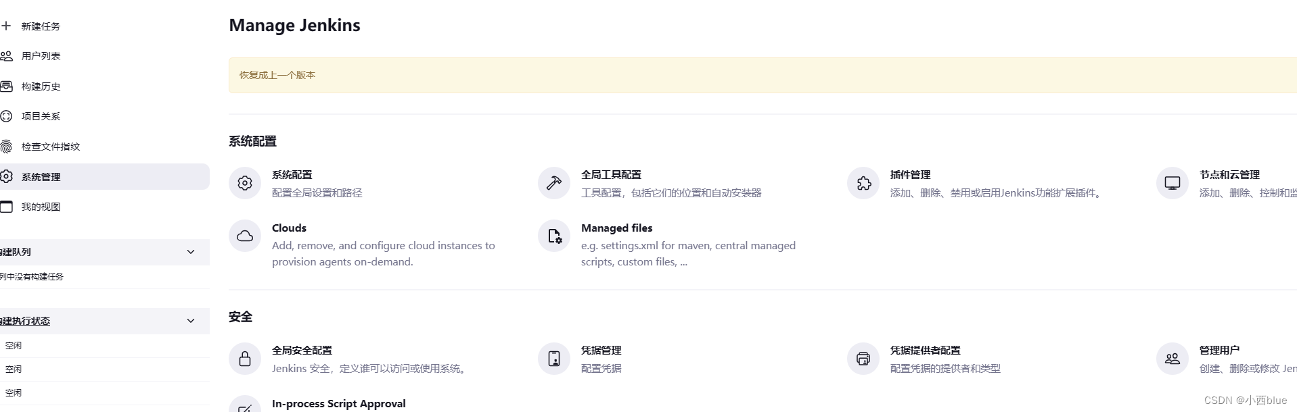Image resolution: width=1297 pixels, height=412 pixels.
Task: Click the 构建队列 panel title
Action: point(16,252)
